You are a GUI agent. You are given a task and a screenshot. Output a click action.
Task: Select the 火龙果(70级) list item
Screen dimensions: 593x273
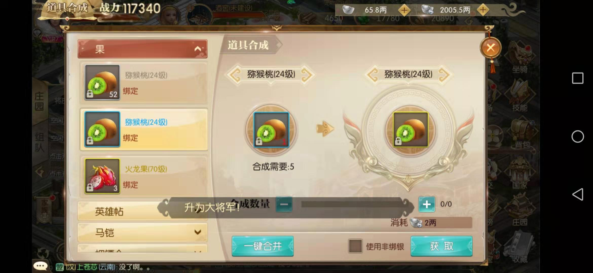click(144, 176)
